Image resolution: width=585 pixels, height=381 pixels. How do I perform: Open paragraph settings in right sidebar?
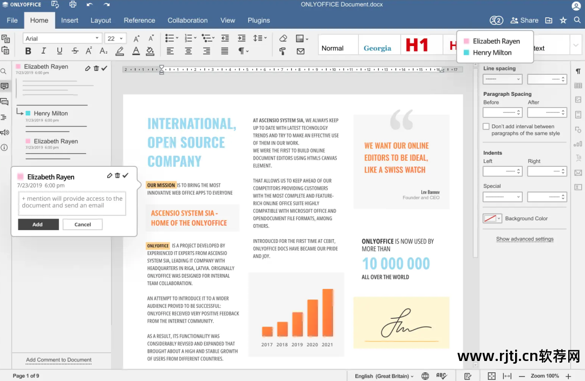(x=578, y=71)
